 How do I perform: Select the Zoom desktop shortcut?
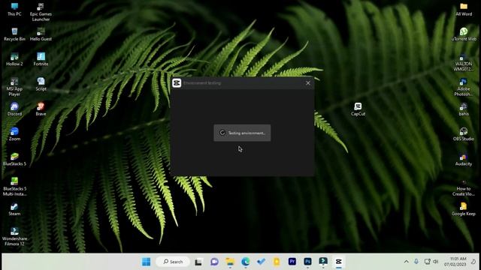(14, 134)
